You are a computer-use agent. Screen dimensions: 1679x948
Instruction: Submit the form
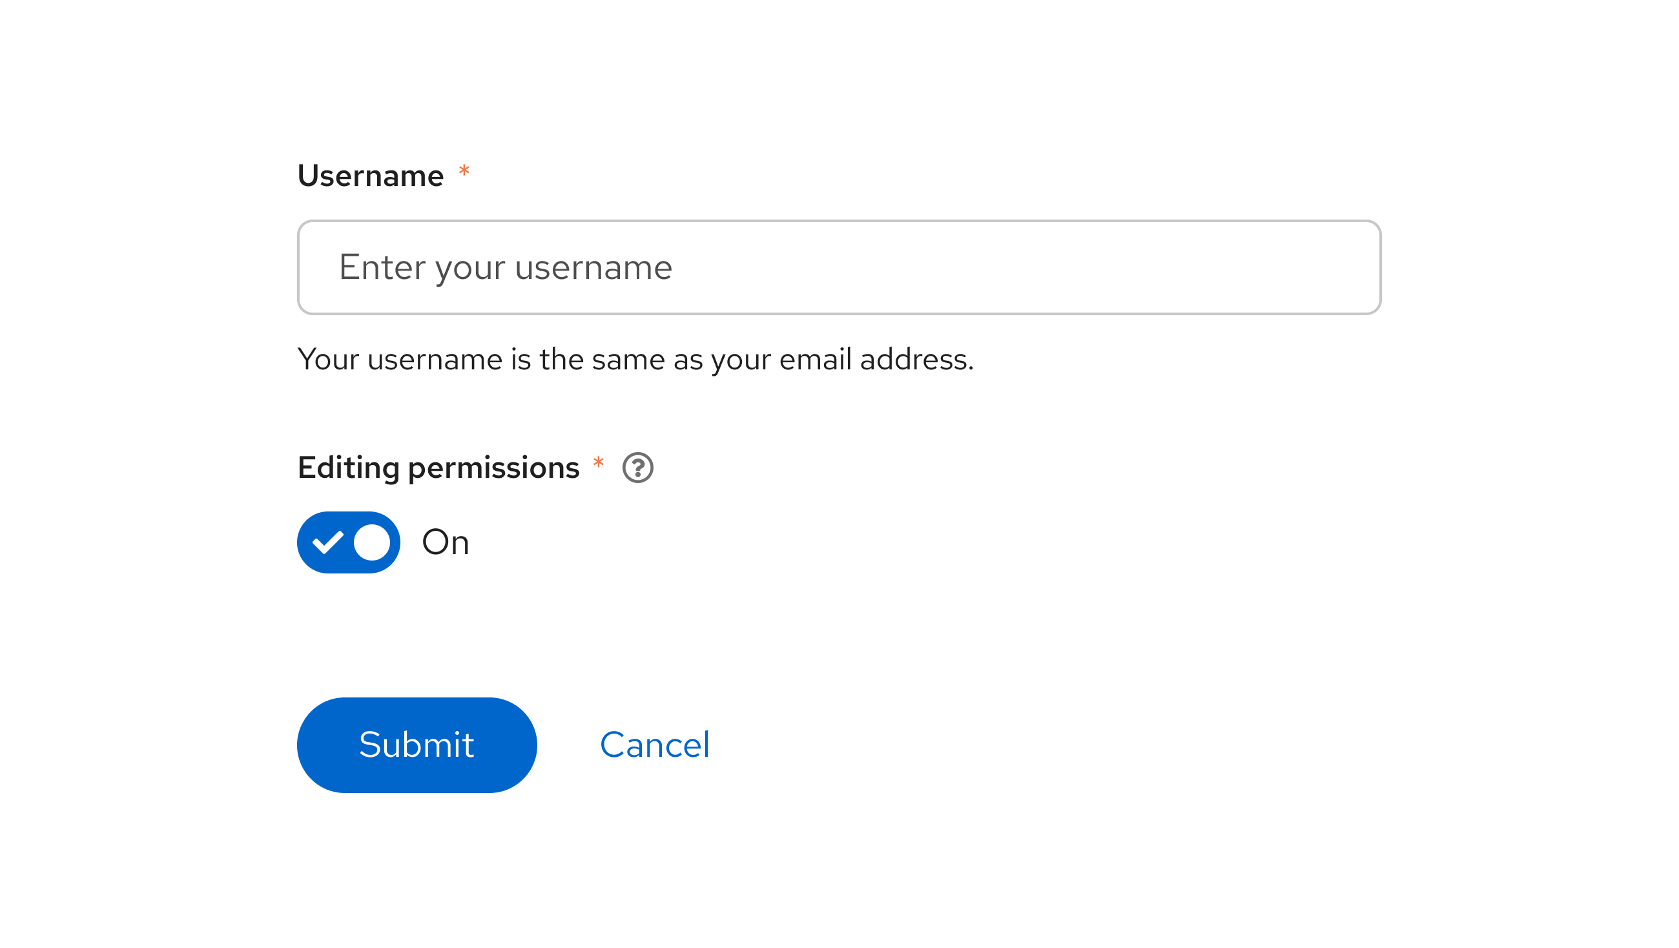[x=417, y=744]
